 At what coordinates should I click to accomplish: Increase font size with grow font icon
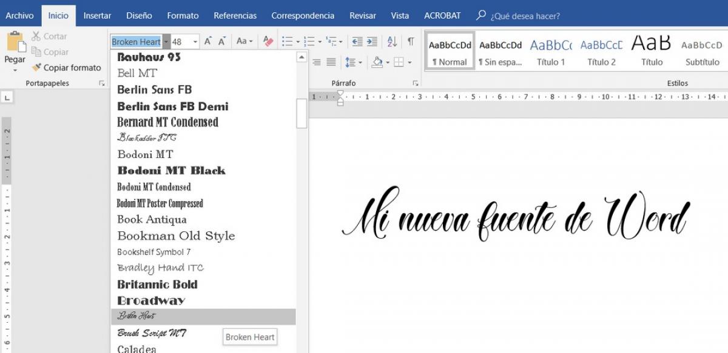[x=207, y=41]
